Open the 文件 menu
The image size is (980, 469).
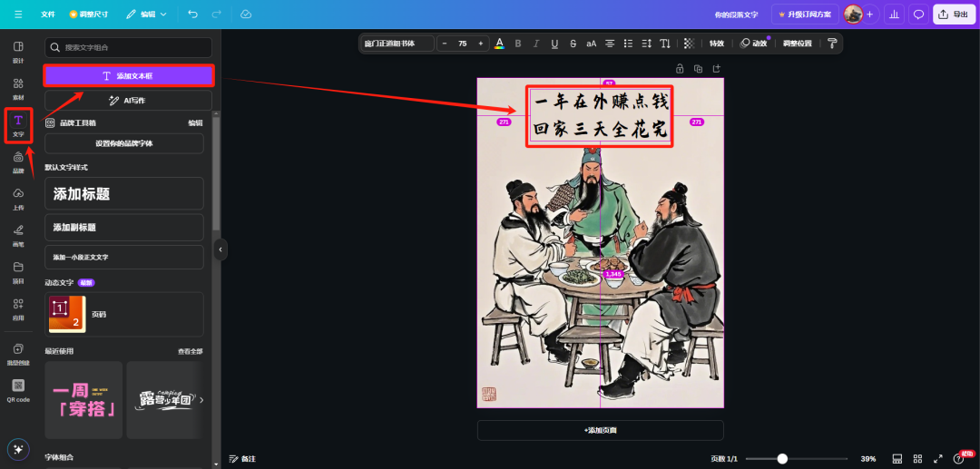[x=48, y=15]
